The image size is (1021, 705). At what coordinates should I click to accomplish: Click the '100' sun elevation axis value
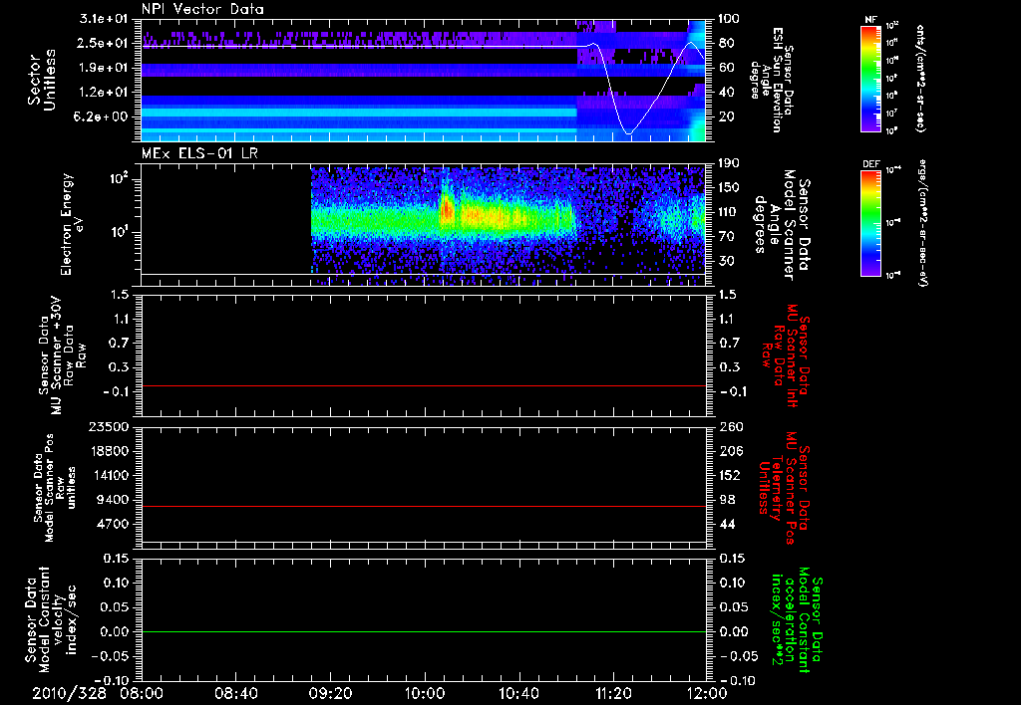[729, 19]
